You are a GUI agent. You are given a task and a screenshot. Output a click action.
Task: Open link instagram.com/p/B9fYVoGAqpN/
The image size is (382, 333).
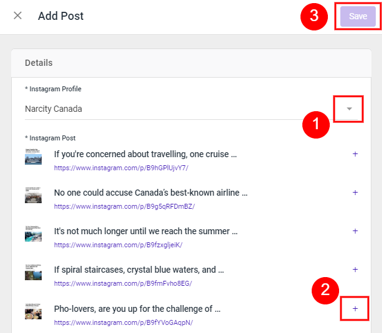click(x=123, y=323)
